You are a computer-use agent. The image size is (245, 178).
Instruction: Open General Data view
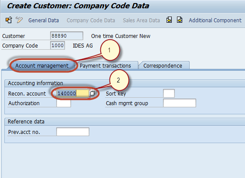[44, 21]
